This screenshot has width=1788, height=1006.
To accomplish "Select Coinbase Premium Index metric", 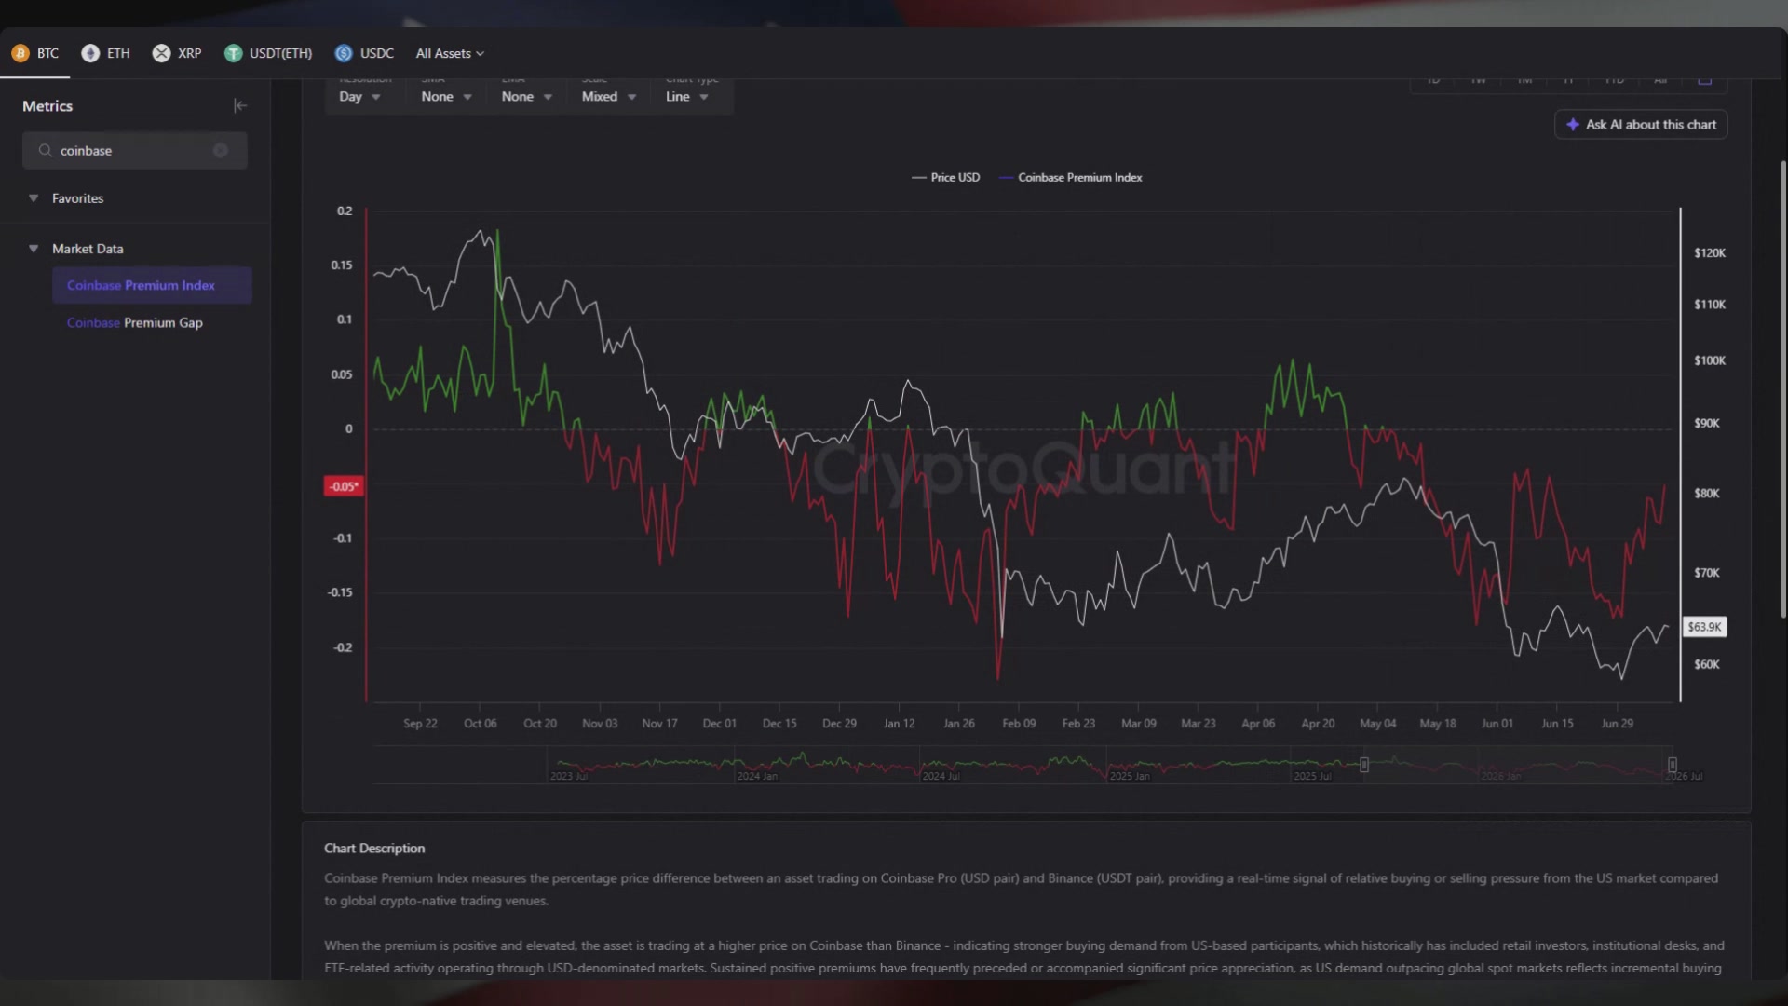I will point(152,285).
